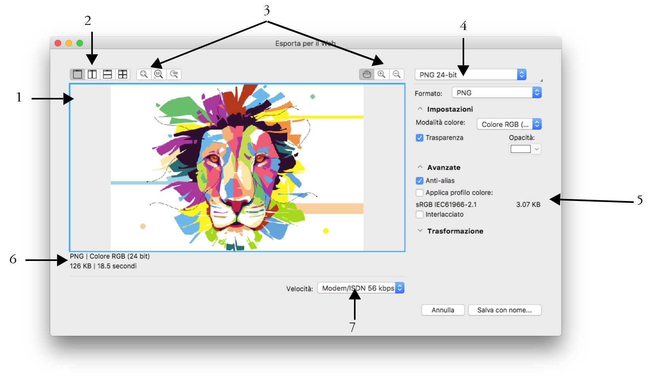The image size is (655, 392).
Task: Click the zoom to 100 magnifier icon
Action: [x=174, y=74]
